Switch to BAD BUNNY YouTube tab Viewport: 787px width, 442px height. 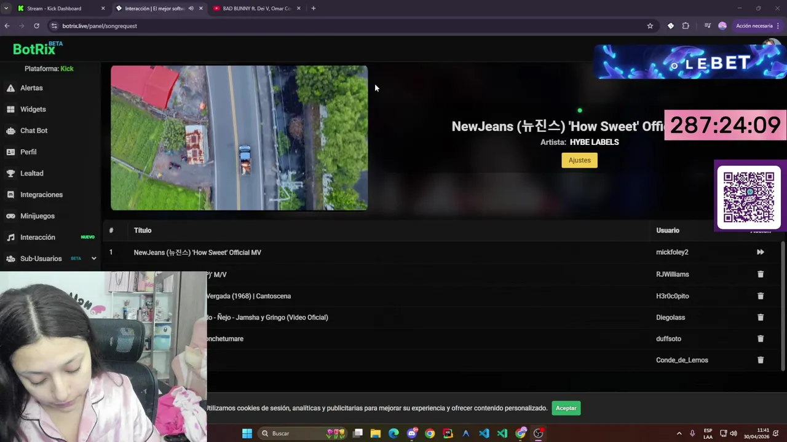[257, 9]
